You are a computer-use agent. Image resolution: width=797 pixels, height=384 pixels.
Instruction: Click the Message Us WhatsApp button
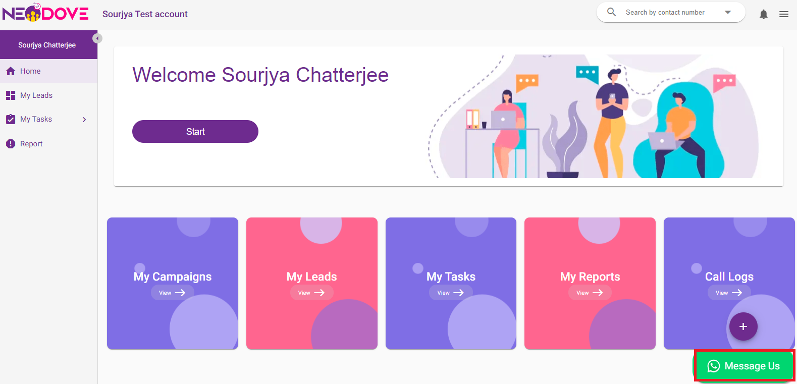coord(744,366)
